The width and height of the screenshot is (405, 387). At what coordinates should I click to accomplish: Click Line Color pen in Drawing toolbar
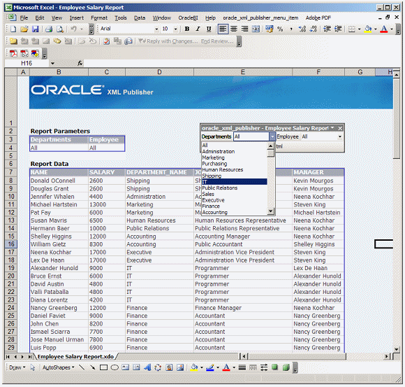pyautogui.click(x=210, y=367)
